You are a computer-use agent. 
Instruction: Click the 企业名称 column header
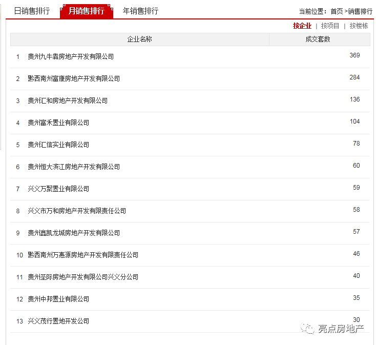click(139, 39)
